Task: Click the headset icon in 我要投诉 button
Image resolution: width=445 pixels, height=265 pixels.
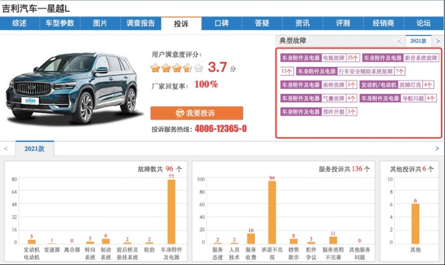Action: coord(180,113)
